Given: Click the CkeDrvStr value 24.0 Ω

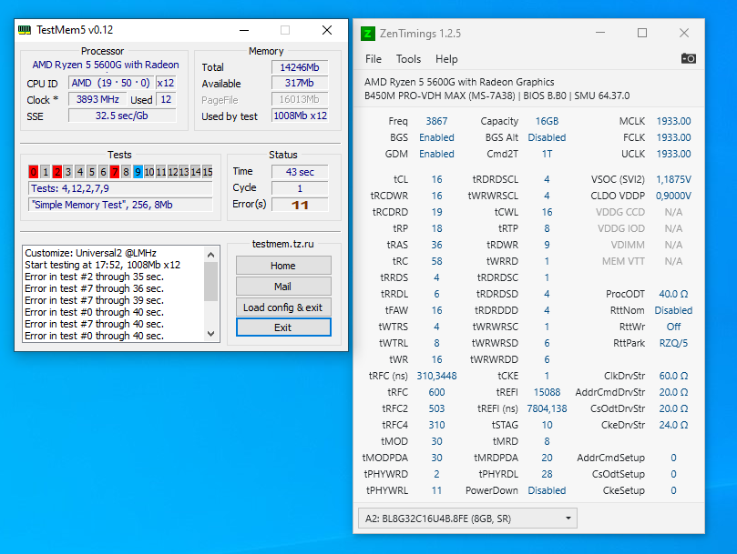Looking at the screenshot, I should [673, 425].
